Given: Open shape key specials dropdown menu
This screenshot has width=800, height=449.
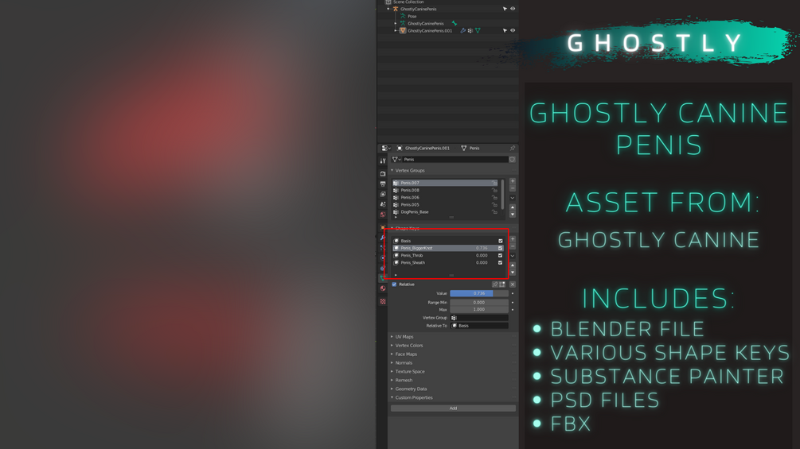Looking at the screenshot, I should click(x=513, y=256).
